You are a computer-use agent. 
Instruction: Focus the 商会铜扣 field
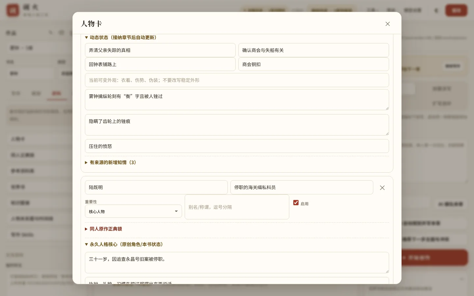click(x=314, y=64)
